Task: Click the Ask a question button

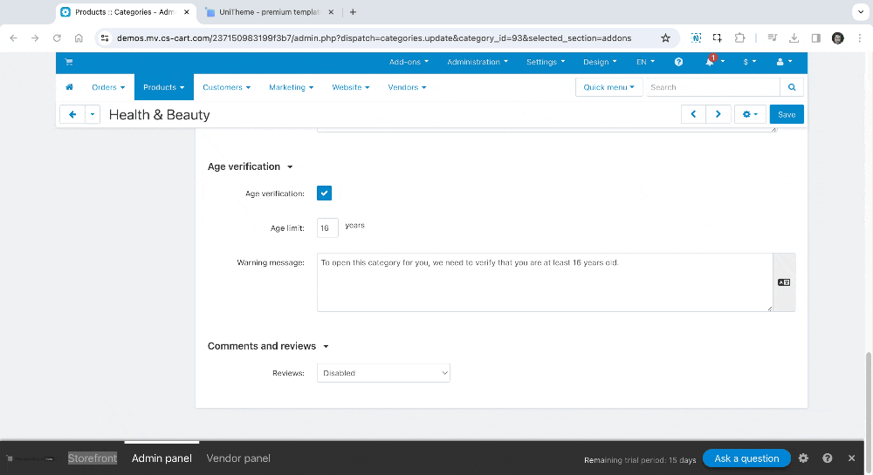Action: click(x=746, y=458)
